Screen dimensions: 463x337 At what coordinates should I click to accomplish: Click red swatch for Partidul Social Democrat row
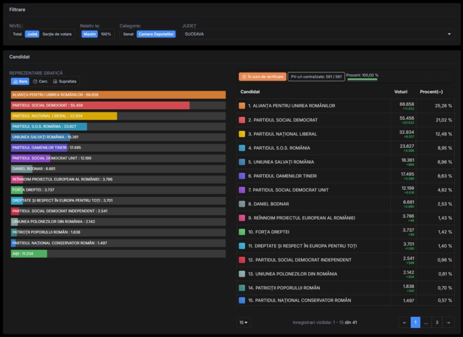click(x=242, y=120)
